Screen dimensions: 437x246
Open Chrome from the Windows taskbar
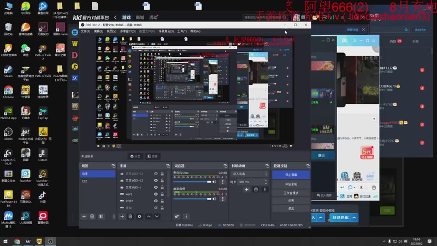coord(17,242)
